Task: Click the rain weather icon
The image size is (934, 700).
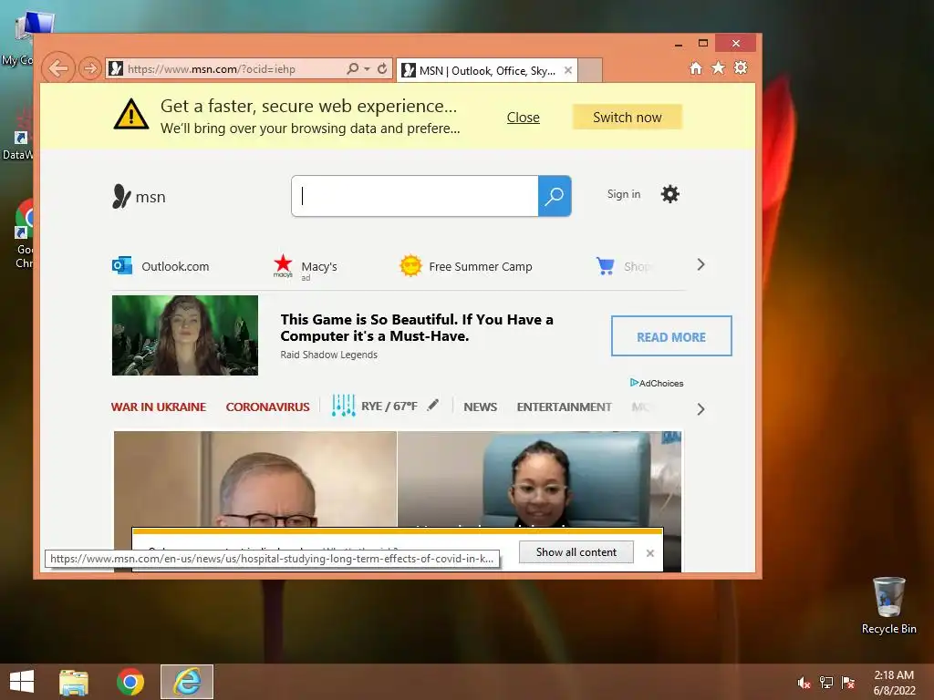Action: tap(343, 406)
